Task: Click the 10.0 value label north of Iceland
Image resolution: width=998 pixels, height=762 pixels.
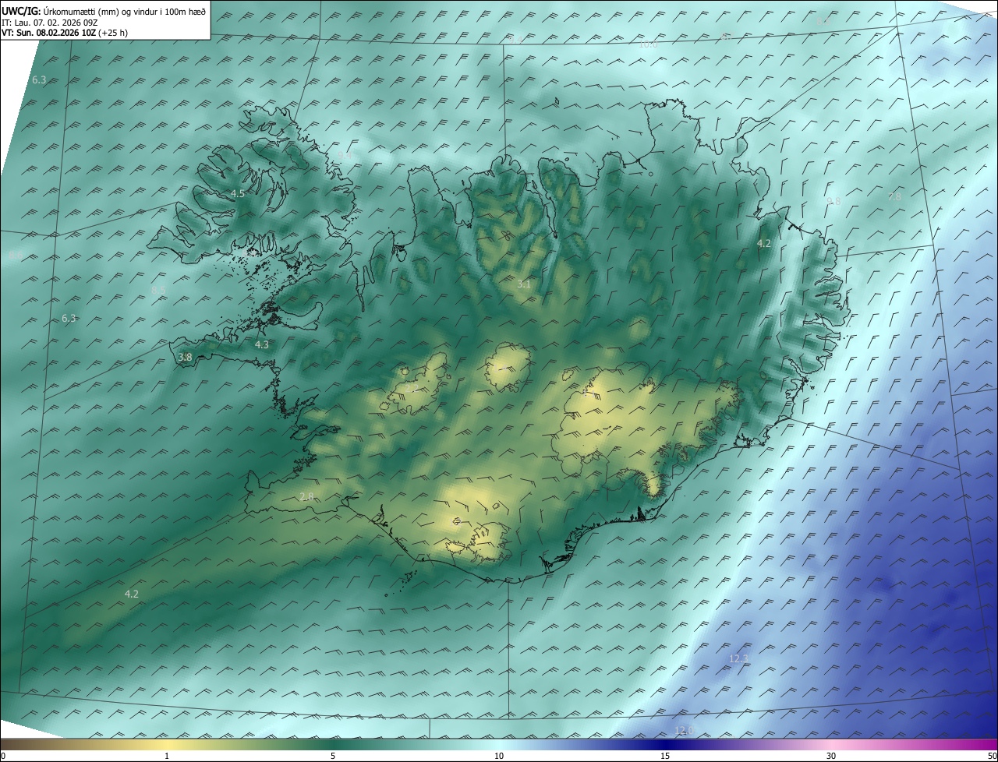Action: tap(648, 44)
